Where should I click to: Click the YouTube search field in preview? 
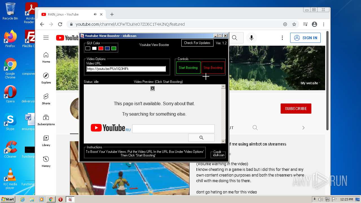(x=173, y=129)
